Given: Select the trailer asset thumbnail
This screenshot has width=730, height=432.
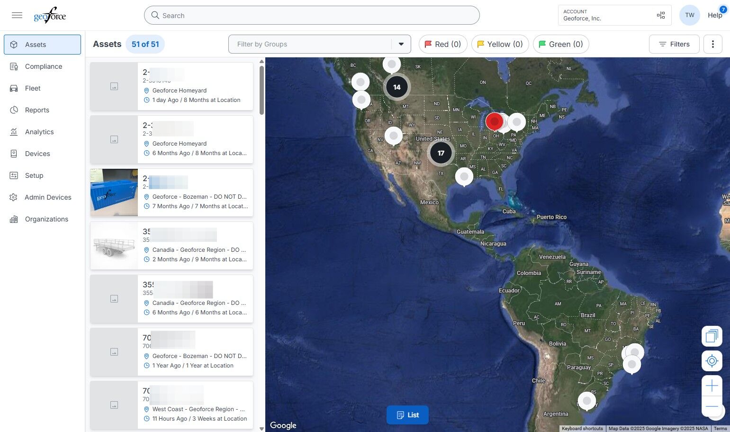Looking at the screenshot, I should click(x=114, y=246).
